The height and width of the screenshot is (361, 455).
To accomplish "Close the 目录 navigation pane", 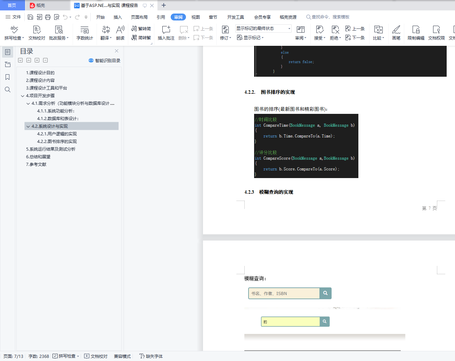I will coord(117,51).
